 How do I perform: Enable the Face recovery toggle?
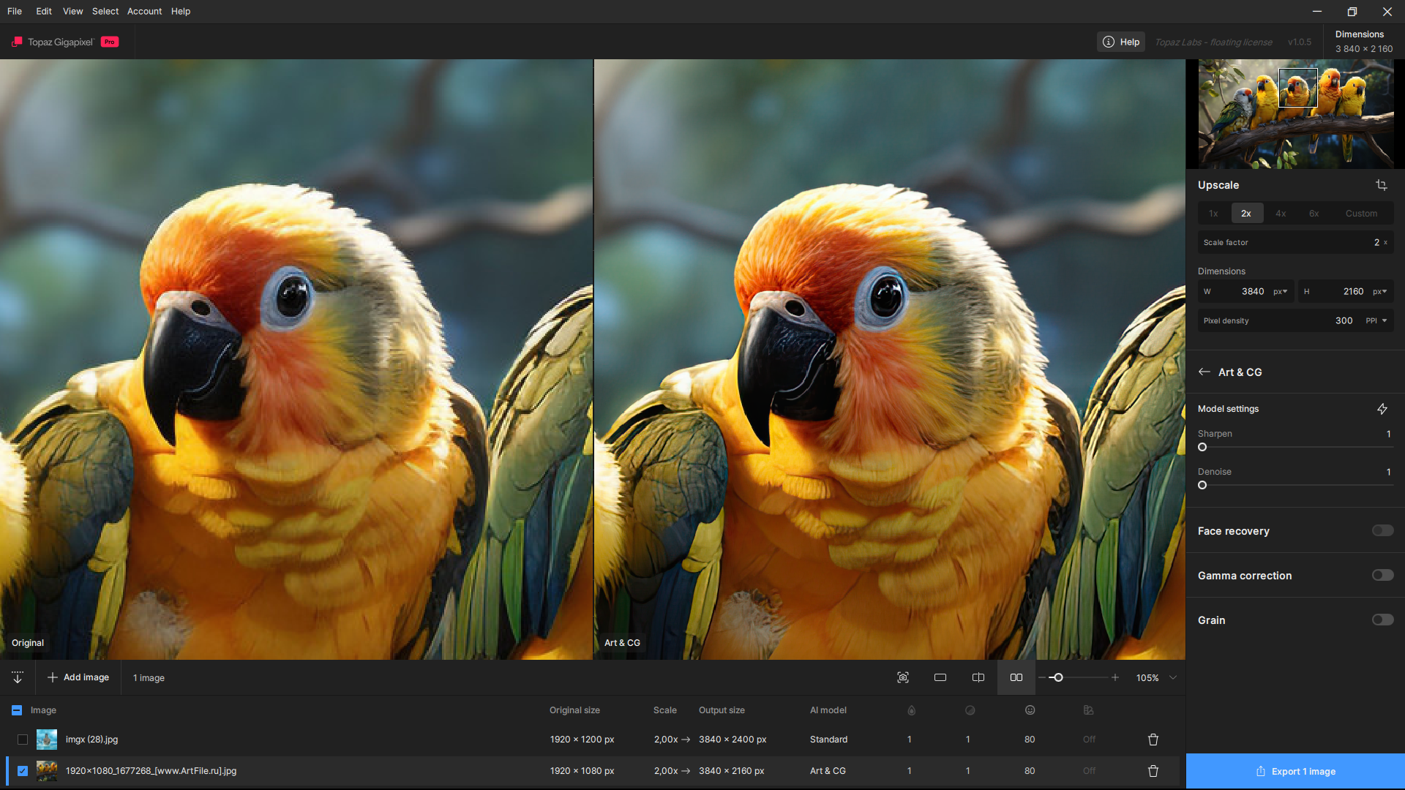[1382, 530]
